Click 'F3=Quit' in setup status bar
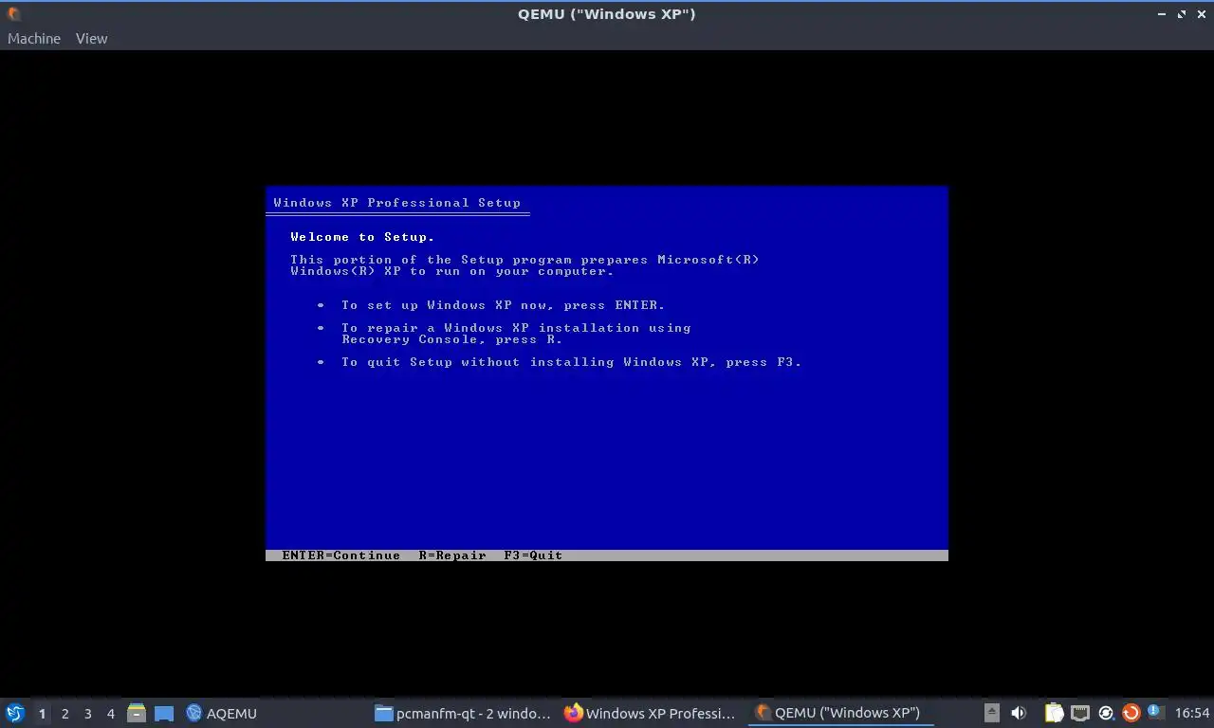This screenshot has width=1214, height=728. pos(533,555)
